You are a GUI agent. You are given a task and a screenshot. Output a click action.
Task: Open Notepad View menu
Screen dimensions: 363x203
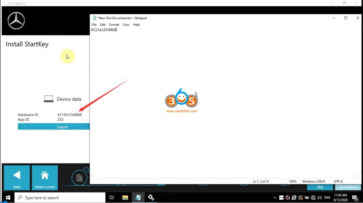pyautogui.click(x=126, y=25)
